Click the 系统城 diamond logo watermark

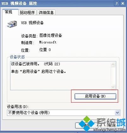click(87, 123)
